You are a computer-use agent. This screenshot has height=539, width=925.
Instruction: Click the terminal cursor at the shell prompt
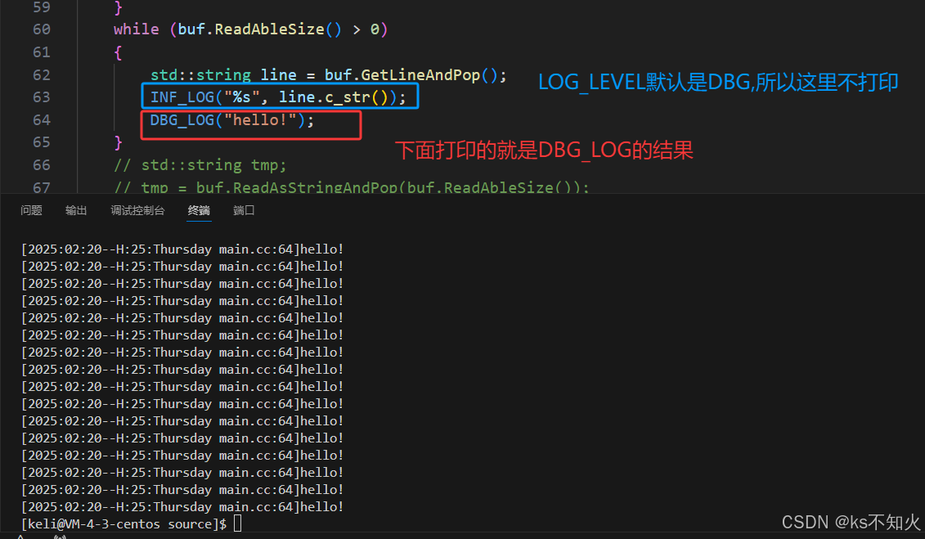[237, 523]
